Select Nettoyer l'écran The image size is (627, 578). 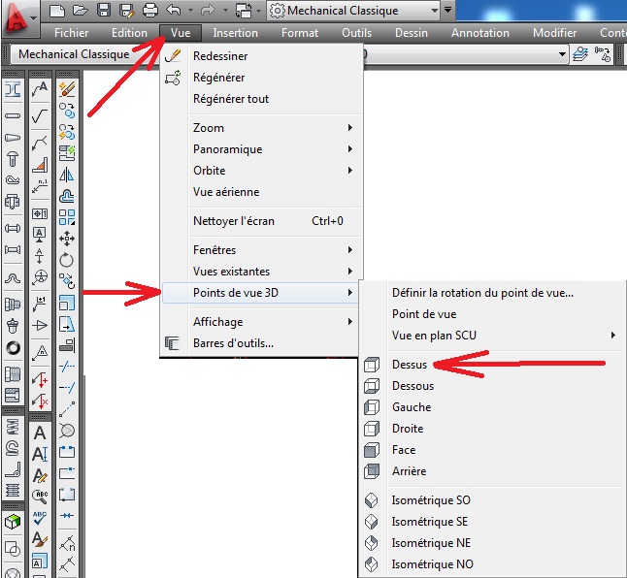point(261,221)
